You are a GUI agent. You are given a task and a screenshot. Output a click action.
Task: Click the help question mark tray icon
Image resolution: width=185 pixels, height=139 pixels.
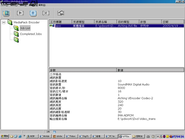click(153, 136)
